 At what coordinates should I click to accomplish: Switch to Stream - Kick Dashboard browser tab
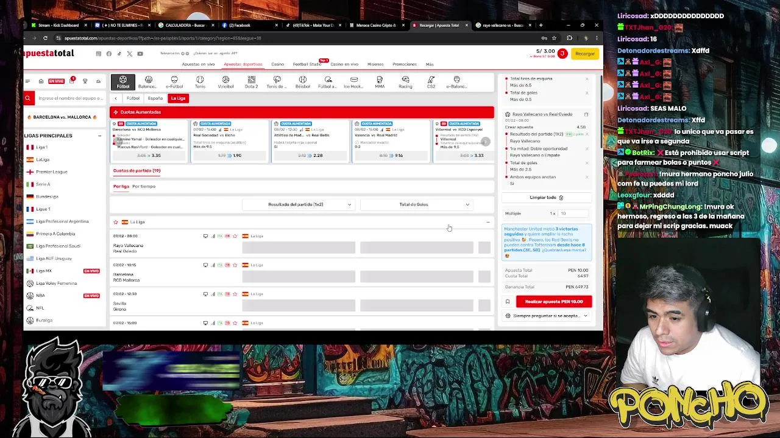pyautogui.click(x=58, y=26)
